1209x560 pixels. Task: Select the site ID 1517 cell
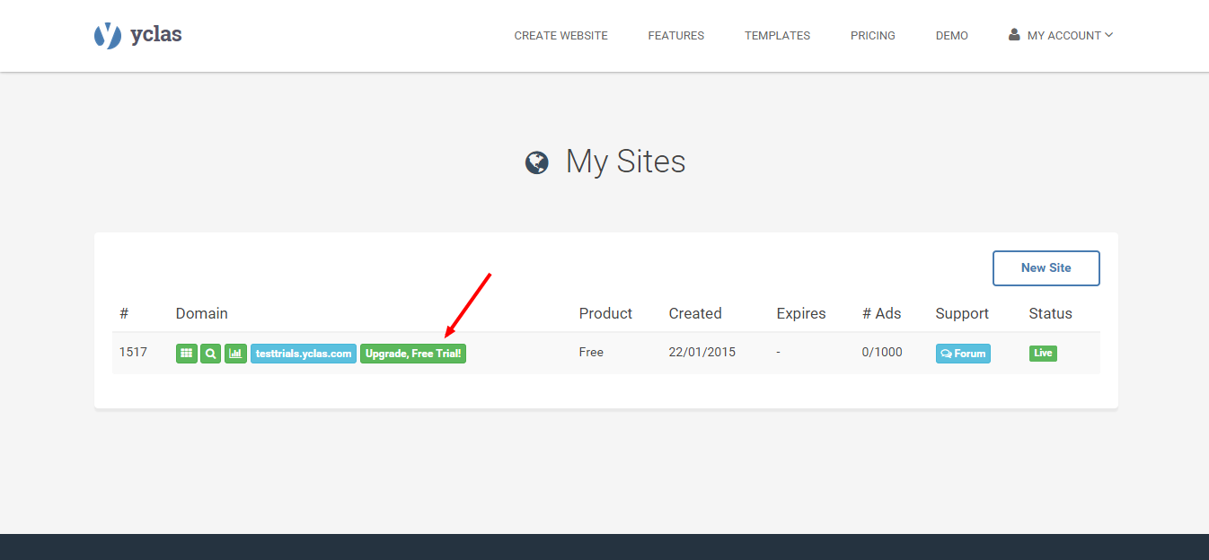(133, 352)
